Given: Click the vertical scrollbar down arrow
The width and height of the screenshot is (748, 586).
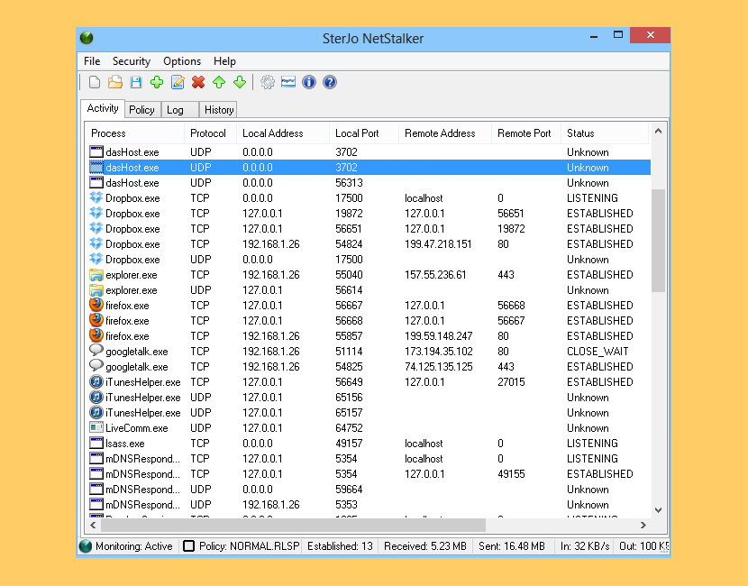Looking at the screenshot, I should [658, 510].
